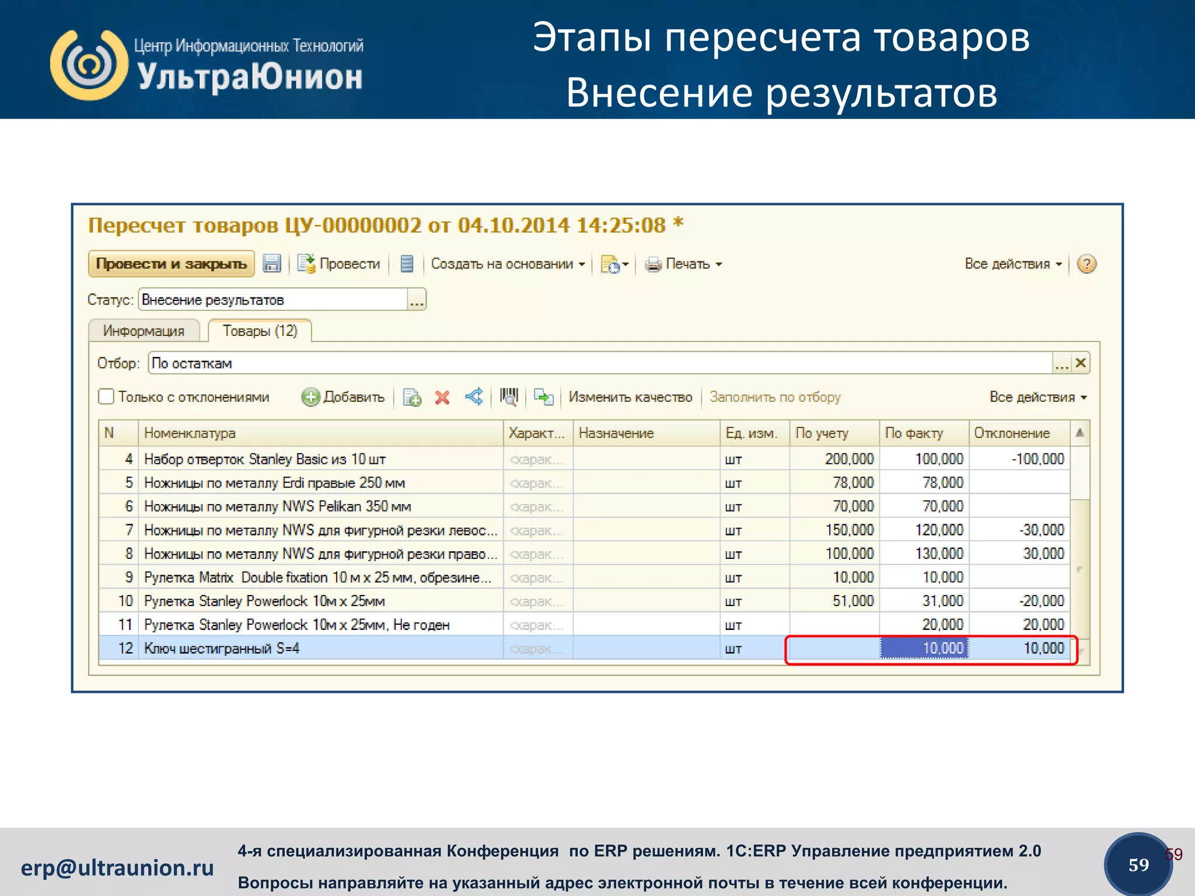Click the 'По учету' column header
1195x896 pixels.
point(834,433)
